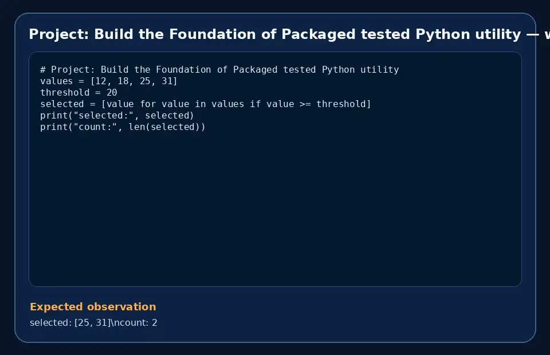Click the 'selected = [value for value...' line
This screenshot has width=550, height=355.
(x=206, y=104)
